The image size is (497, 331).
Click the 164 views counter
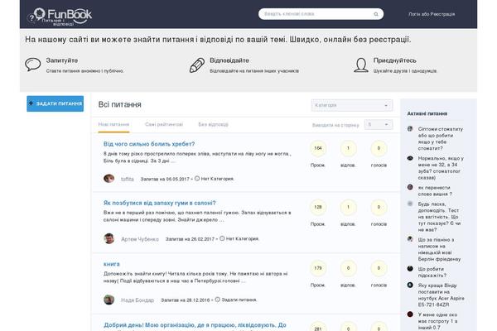[x=318, y=148]
